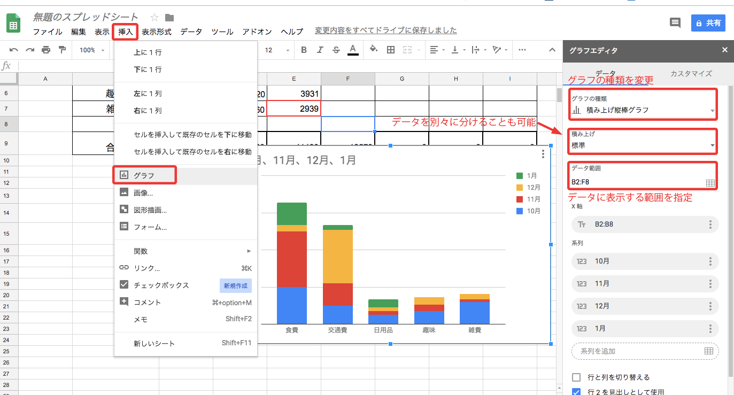Viewport: 734px width, 395px height.
Task: Enable the 行と列を切り替える checkbox
Action: [576, 377]
